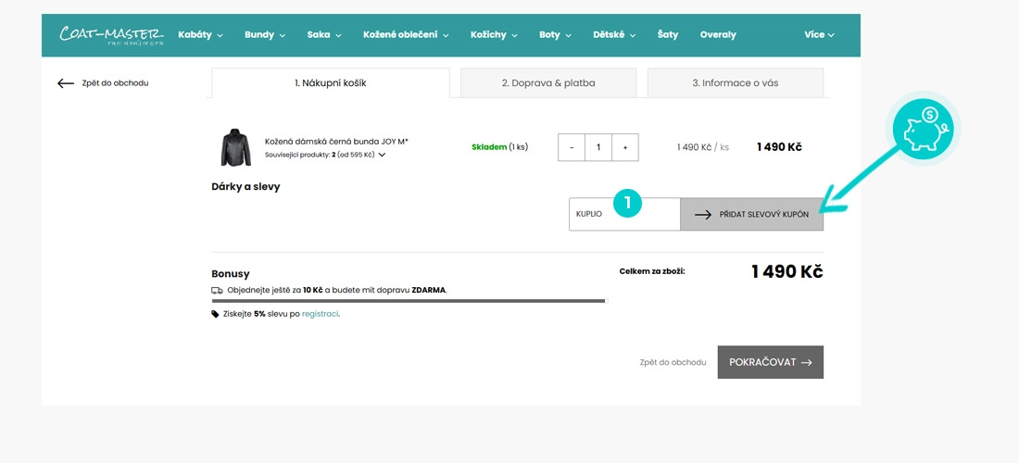1019x463 pixels.
Task: Expand the Související produkty chevron
Action: click(x=382, y=155)
